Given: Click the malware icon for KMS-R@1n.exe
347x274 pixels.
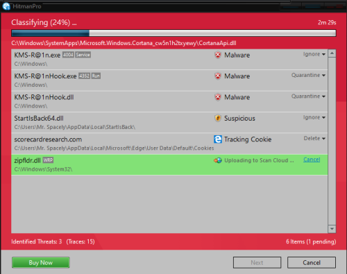Looking at the screenshot, I should click(218, 55).
